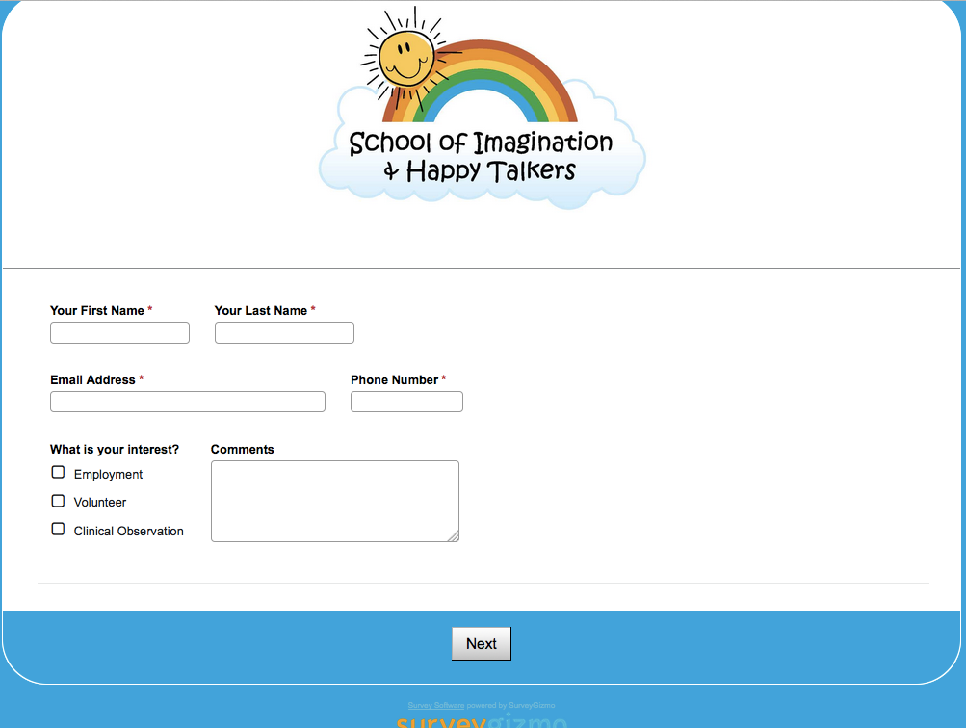Click the 'Email Address' field label

(x=92, y=380)
